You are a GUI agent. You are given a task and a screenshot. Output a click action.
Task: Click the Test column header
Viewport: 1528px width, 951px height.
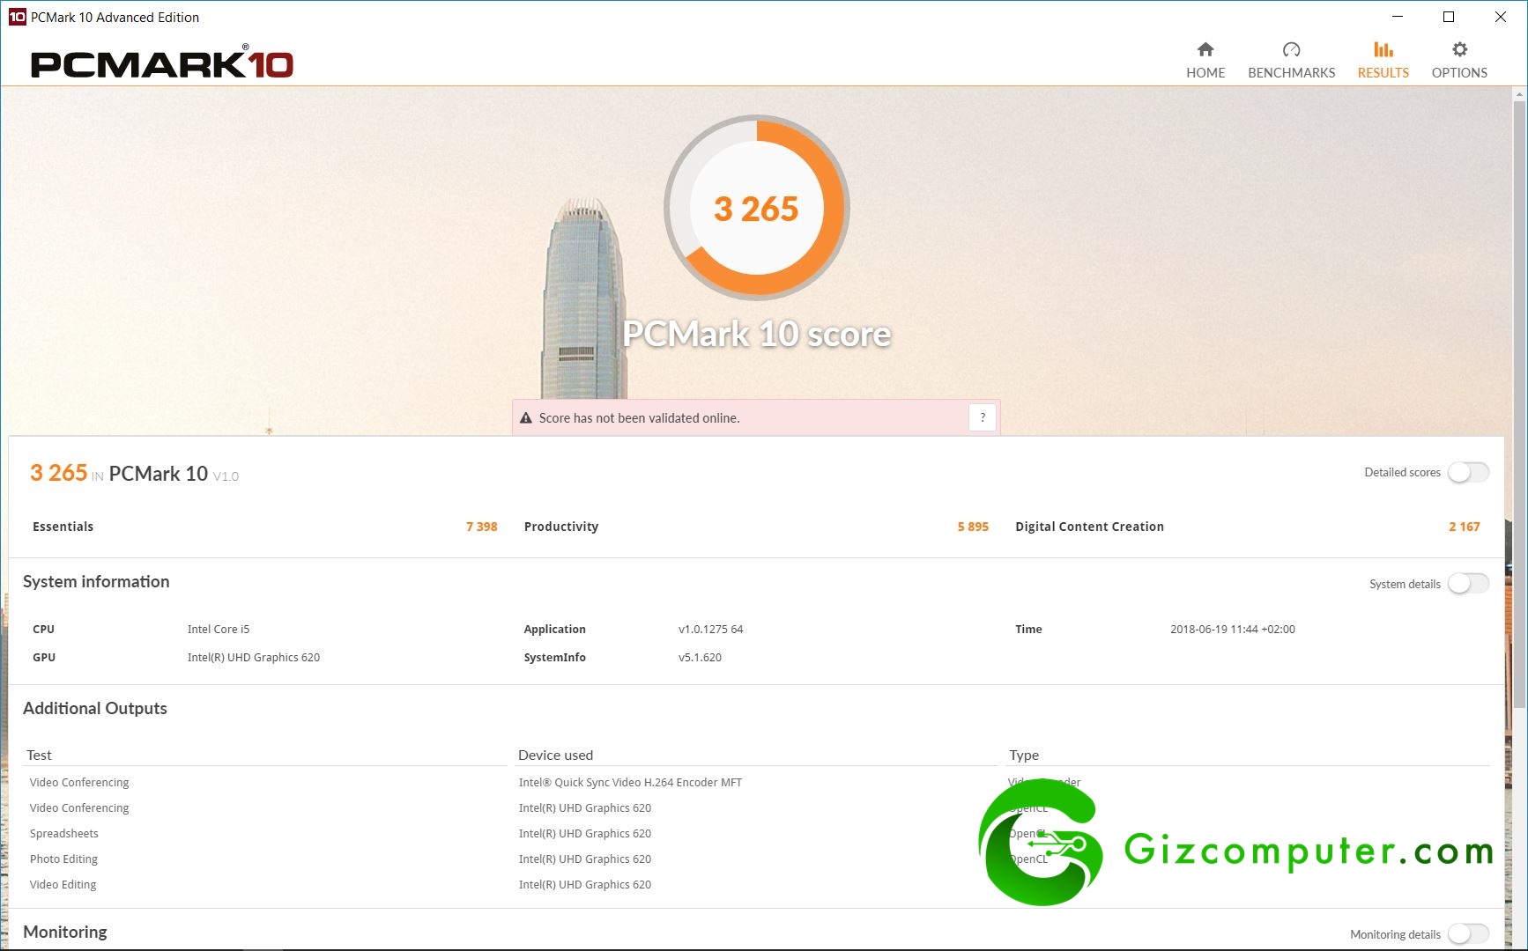pos(39,755)
